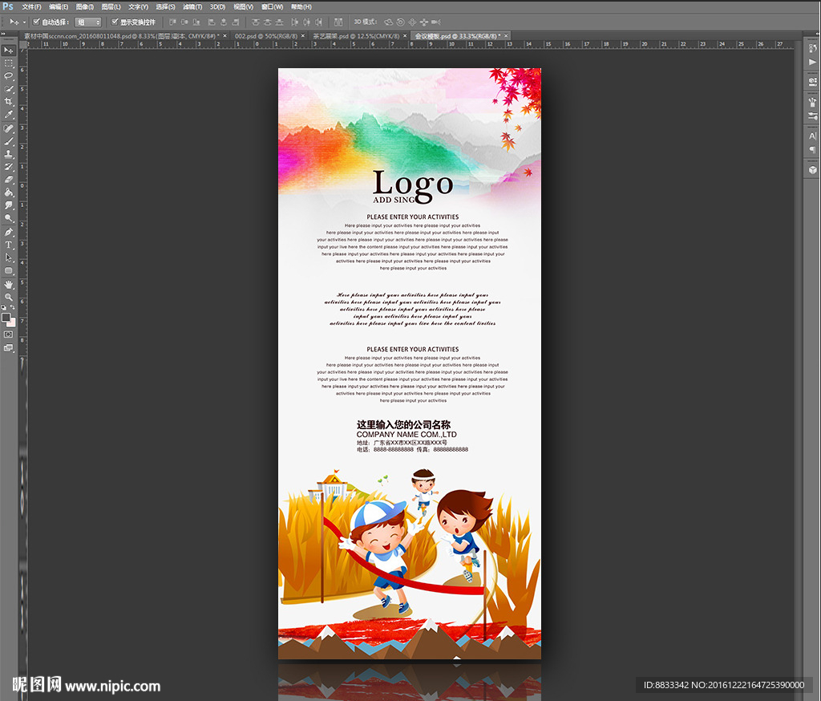Select the Clone Stamp tool
This screenshot has height=701, width=821.
click(9, 154)
